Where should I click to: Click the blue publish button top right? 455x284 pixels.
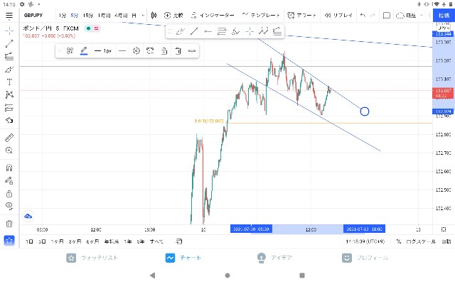pyautogui.click(x=444, y=16)
